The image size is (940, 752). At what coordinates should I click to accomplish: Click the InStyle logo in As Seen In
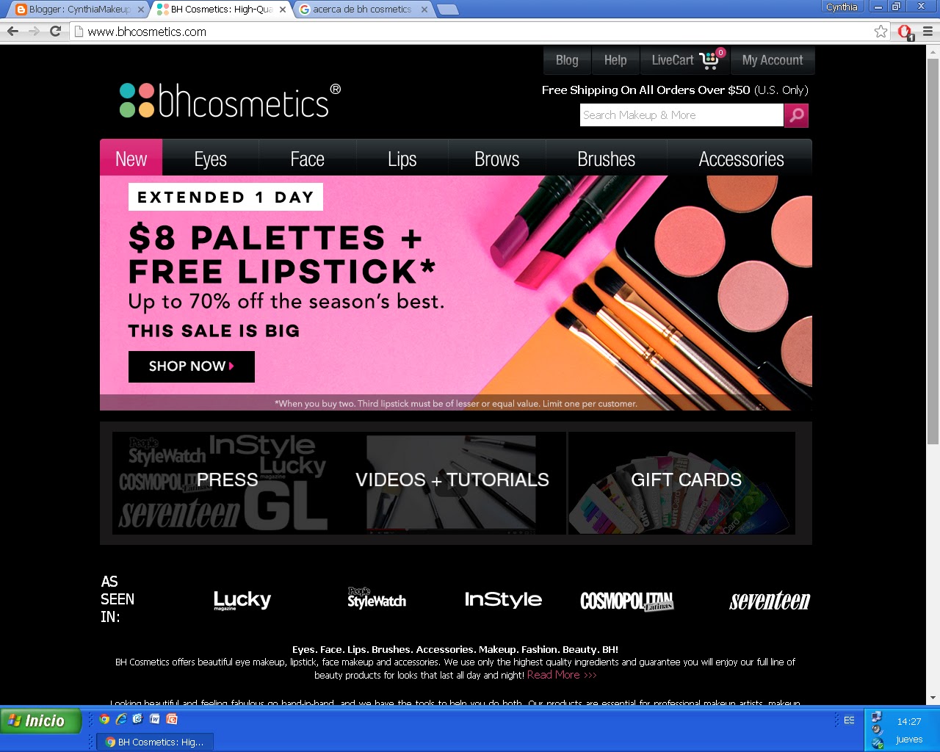(503, 599)
